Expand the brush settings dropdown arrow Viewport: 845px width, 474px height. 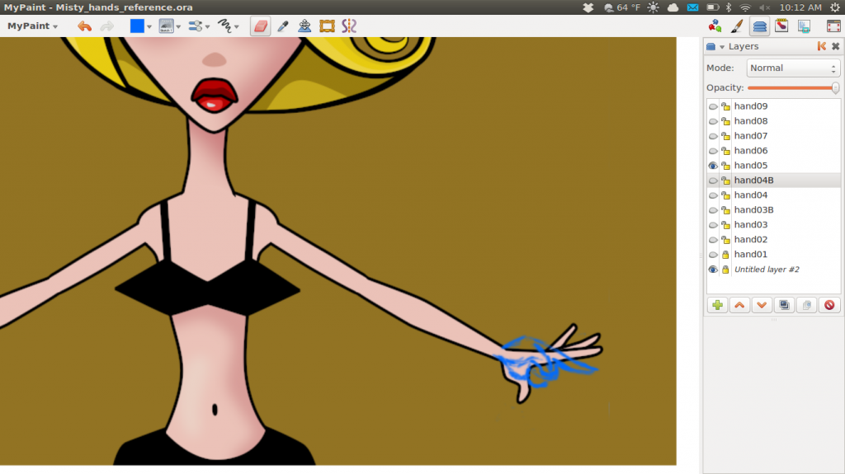point(207,26)
